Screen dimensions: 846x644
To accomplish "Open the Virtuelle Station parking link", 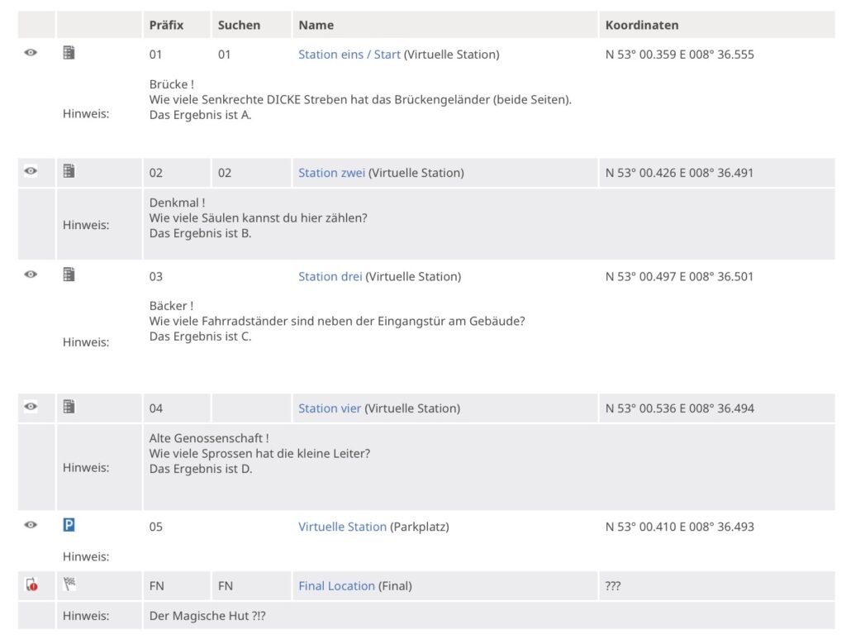I will tap(342, 527).
